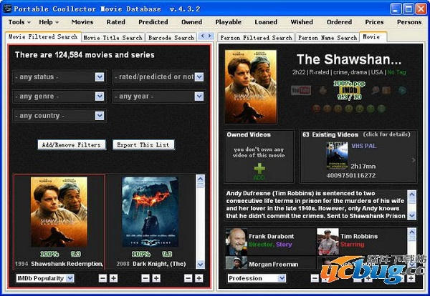Switch to Movie Title Search tab

pos(113,37)
